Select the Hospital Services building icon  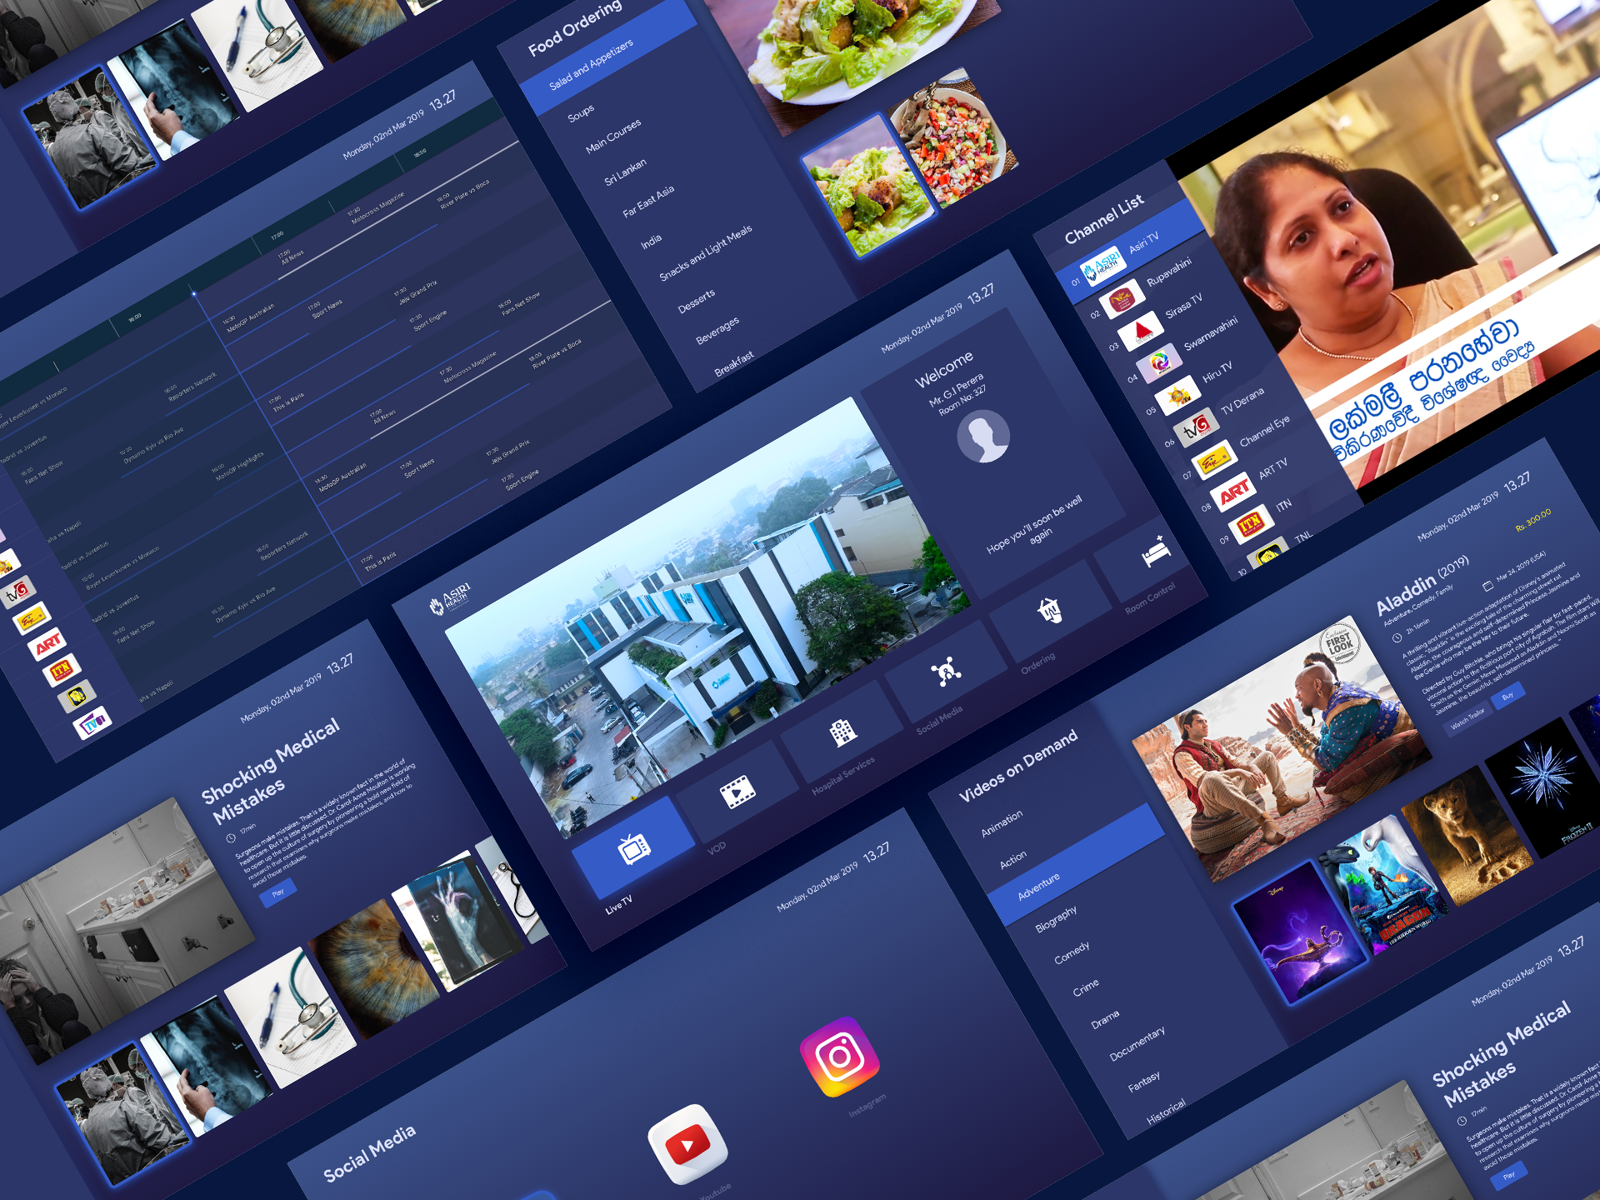(x=842, y=732)
